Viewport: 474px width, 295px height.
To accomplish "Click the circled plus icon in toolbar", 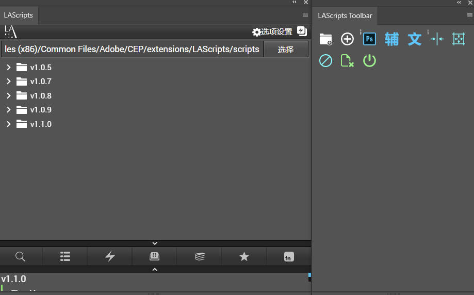I will (347, 39).
